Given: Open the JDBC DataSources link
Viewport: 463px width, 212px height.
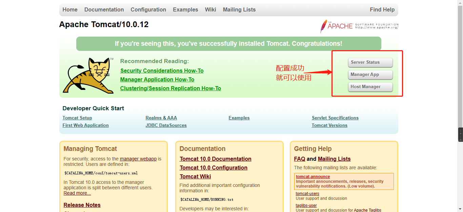Looking at the screenshot, I should click(x=166, y=126).
